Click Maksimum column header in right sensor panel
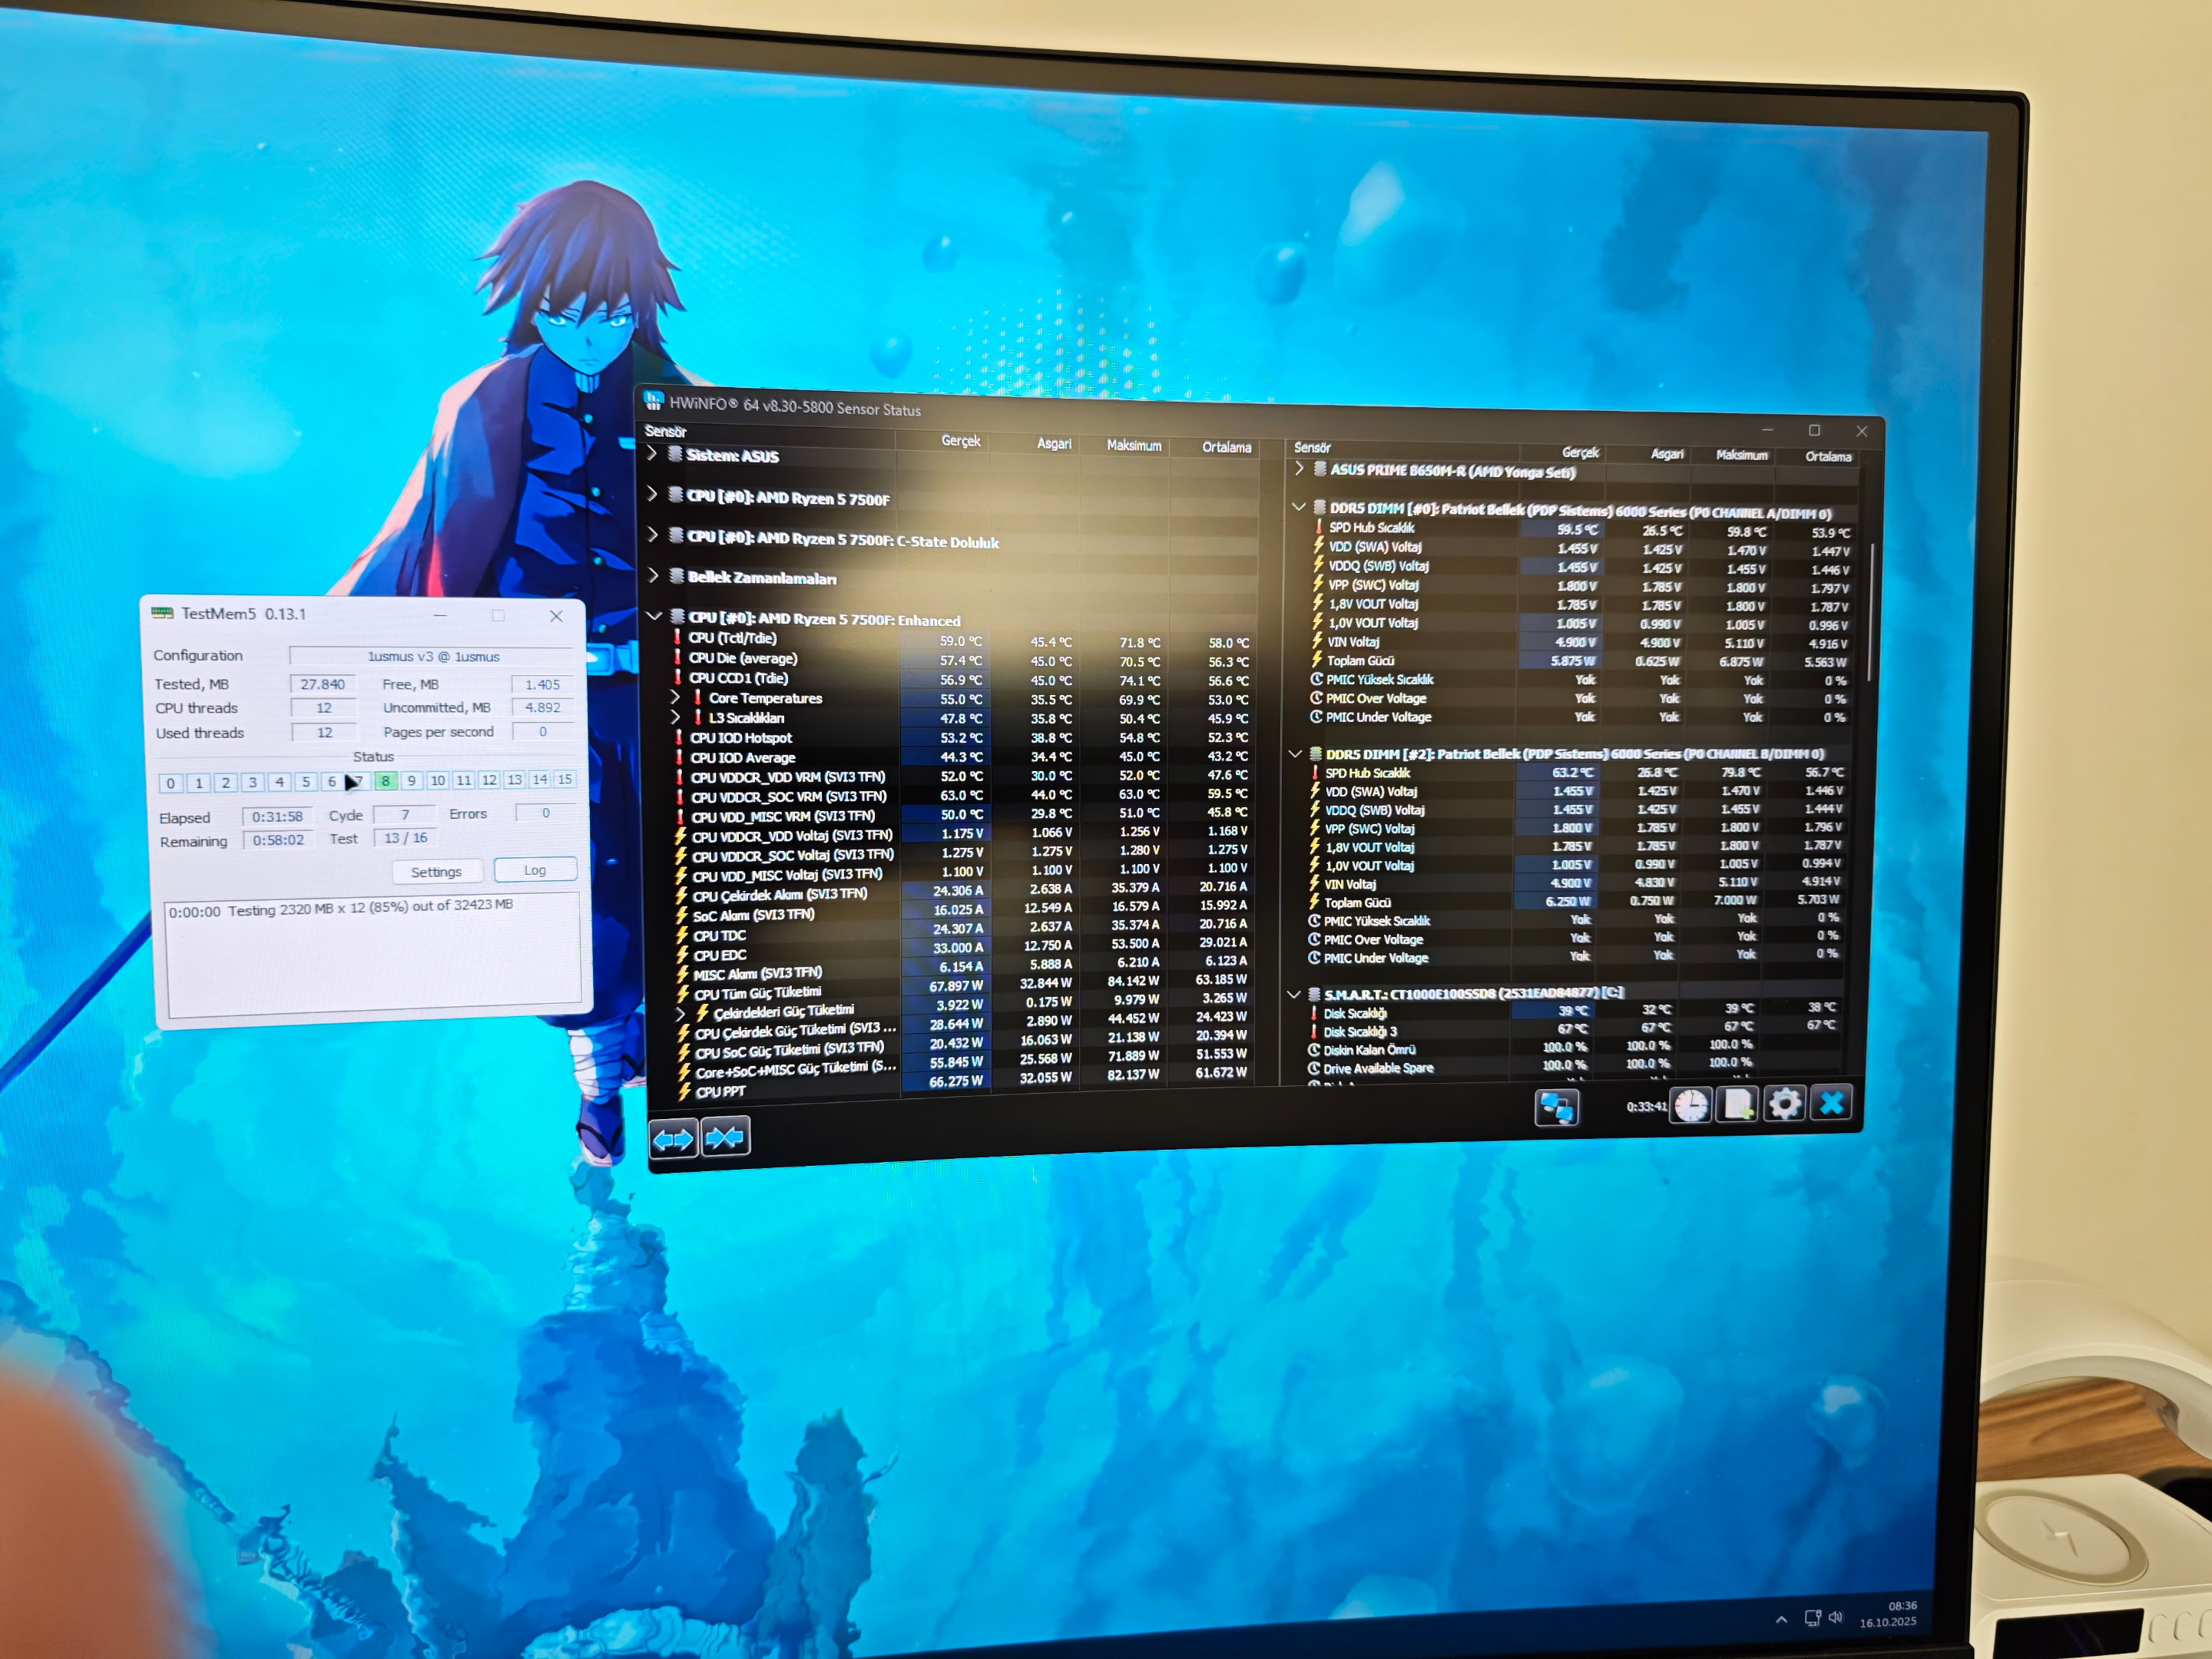Image resolution: width=2212 pixels, height=1659 pixels. coord(1741,455)
